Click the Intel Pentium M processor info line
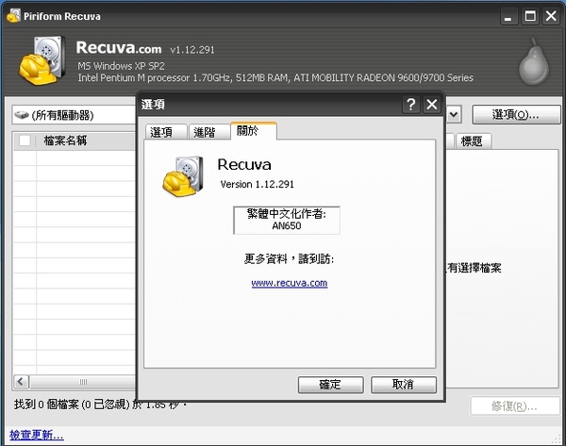The height and width of the screenshot is (446, 566). 275,77
